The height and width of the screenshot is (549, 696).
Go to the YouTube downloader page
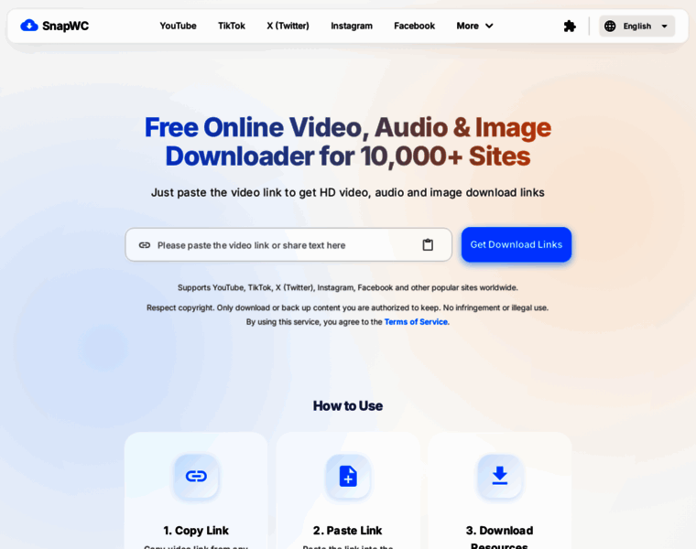tap(178, 27)
